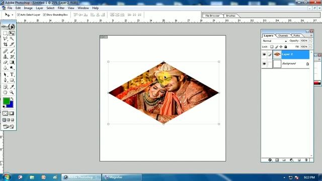Select the Clone Stamp tool
Screen dimensions: 322x181
coord(6,57)
